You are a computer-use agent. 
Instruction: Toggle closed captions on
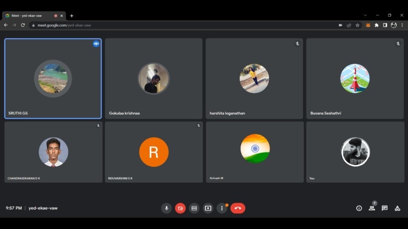[194, 208]
